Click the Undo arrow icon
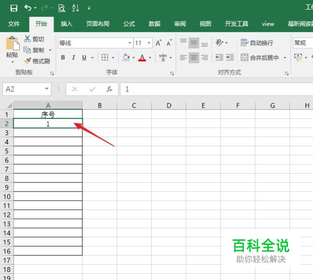The image size is (313, 280). tap(27, 8)
